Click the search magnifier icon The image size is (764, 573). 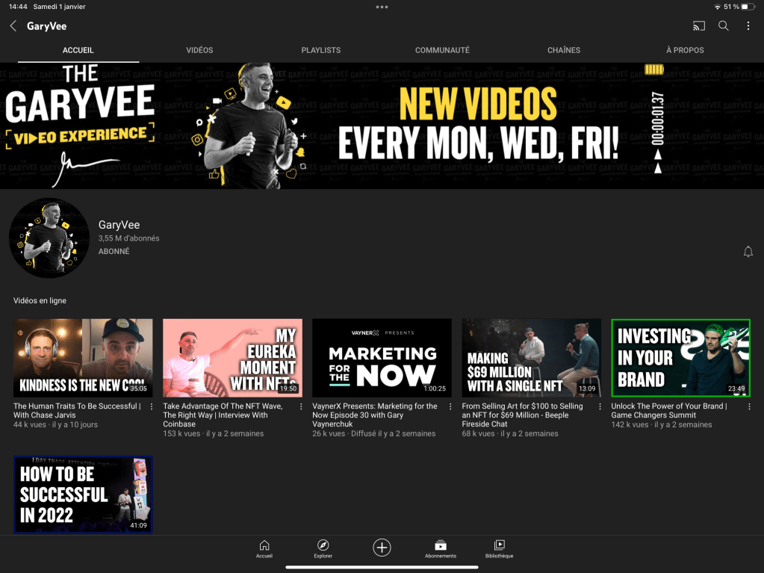click(x=723, y=26)
